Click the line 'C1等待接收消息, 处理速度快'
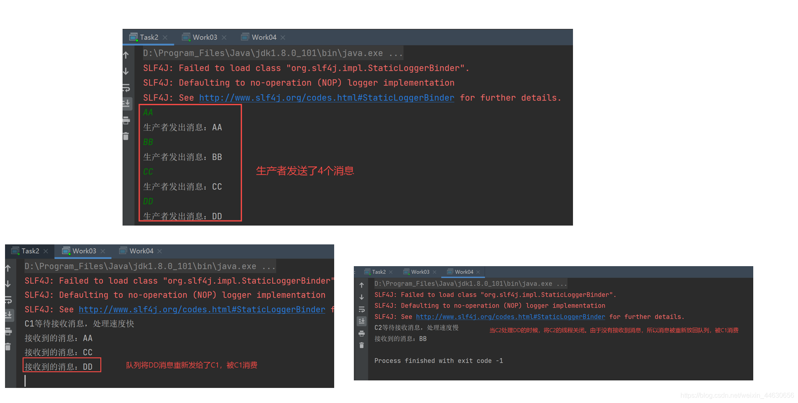The height and width of the screenshot is (403, 798). click(x=79, y=324)
